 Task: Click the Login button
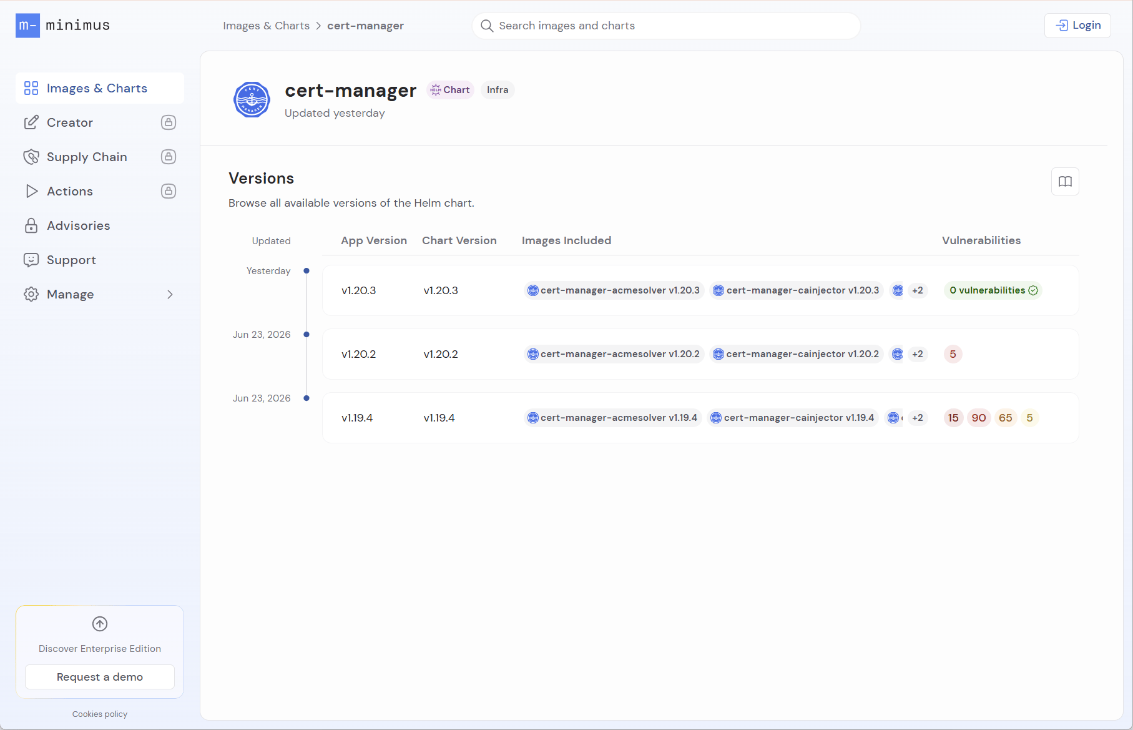coord(1077,26)
